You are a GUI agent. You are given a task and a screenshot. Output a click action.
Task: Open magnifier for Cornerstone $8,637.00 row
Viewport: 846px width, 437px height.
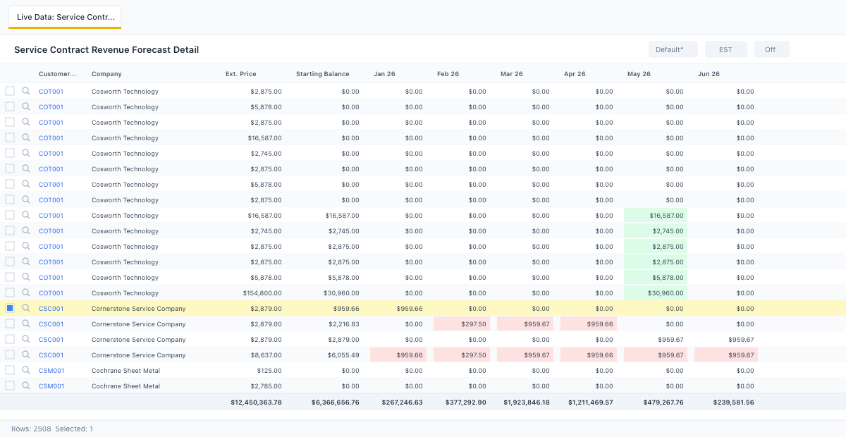[26, 355]
